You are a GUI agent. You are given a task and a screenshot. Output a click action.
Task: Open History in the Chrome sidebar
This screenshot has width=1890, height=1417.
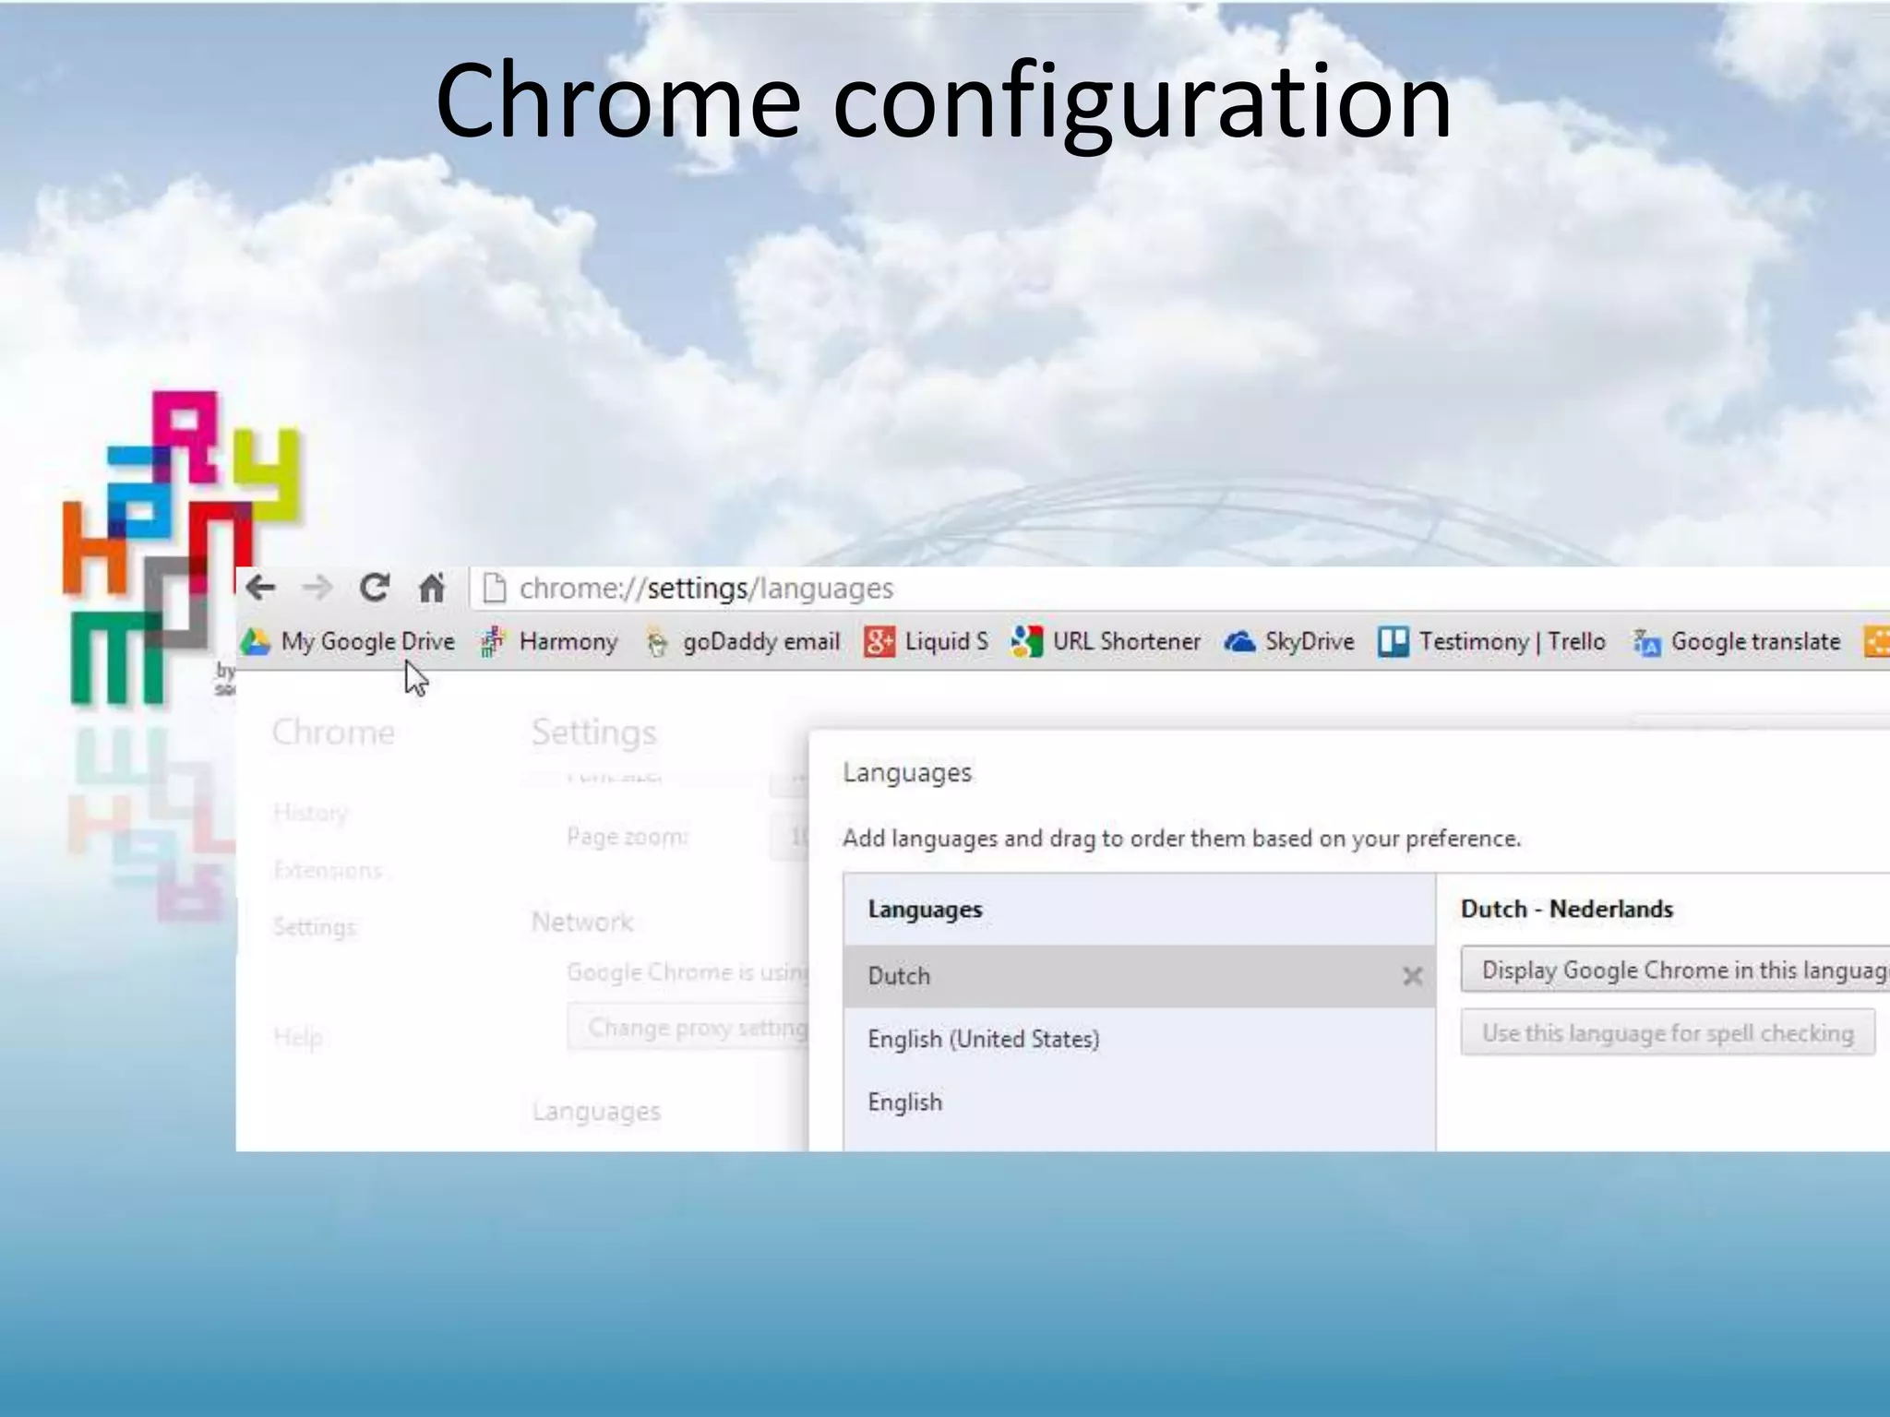point(311,813)
